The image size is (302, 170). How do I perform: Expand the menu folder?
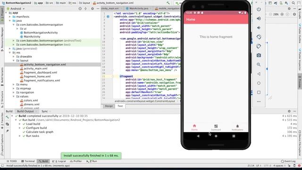14,85
